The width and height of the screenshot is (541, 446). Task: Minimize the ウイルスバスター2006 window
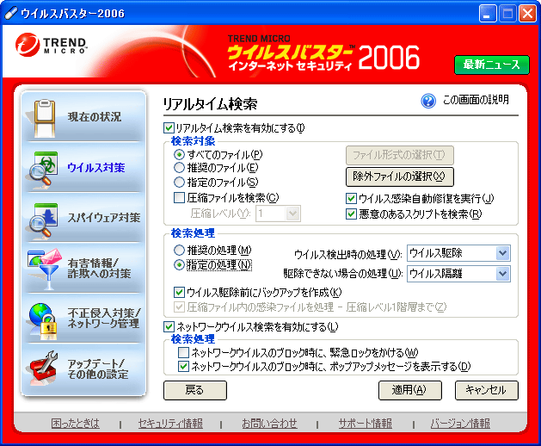pyautogui.click(x=488, y=14)
